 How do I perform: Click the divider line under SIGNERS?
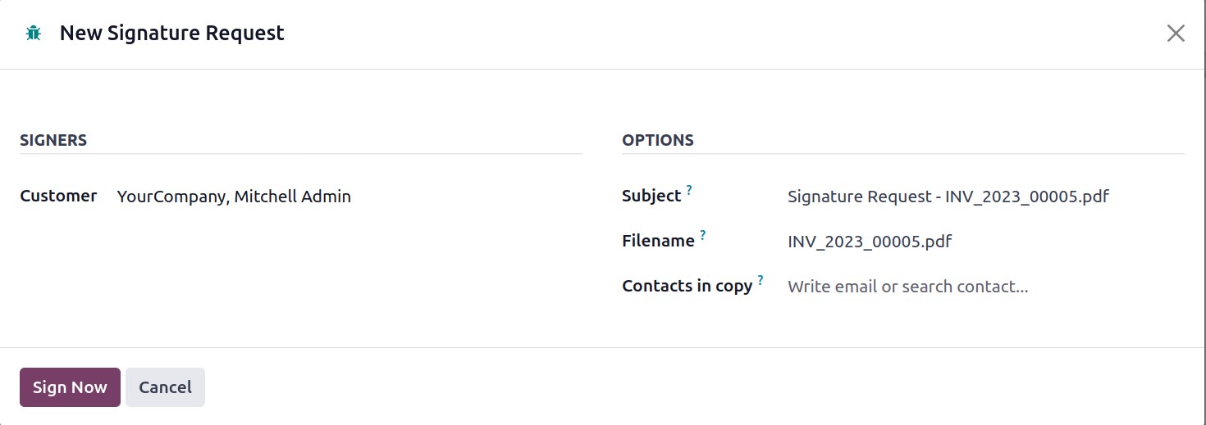301,154
